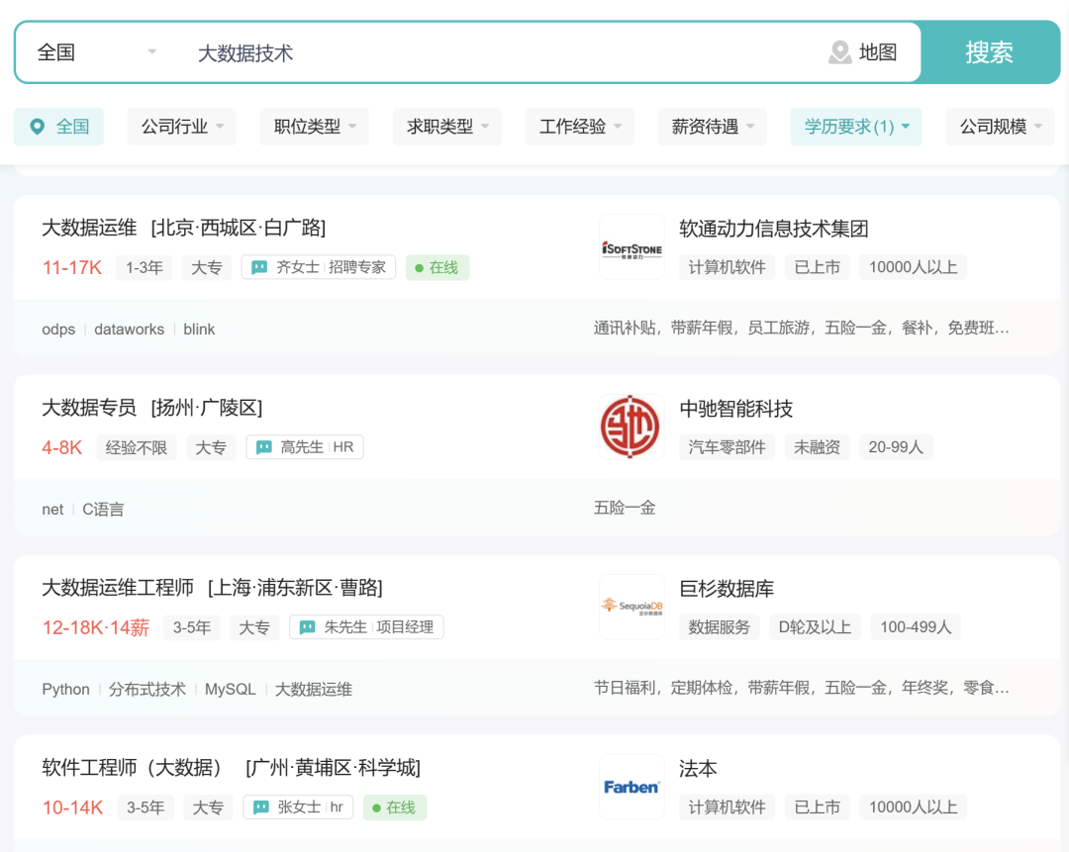
Task: Click the 4-8K salary text
Action: (62, 448)
